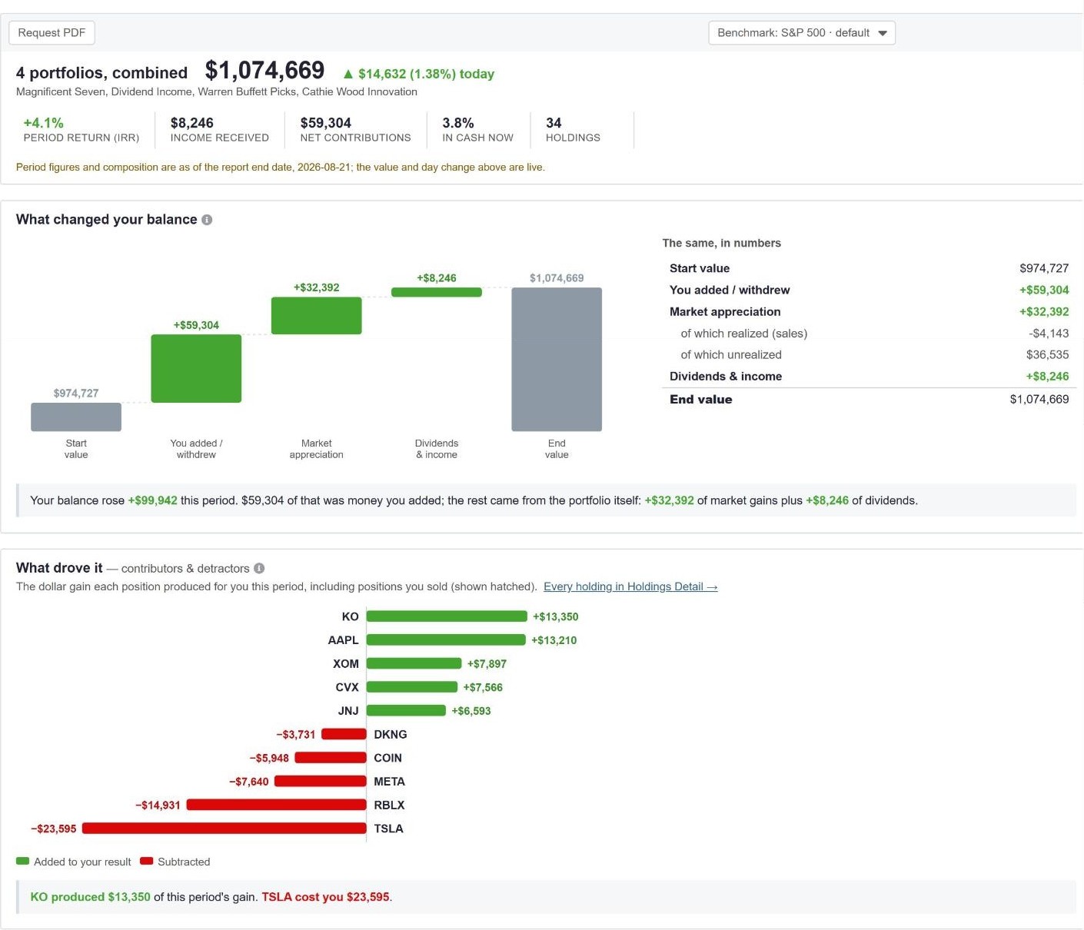
Task: Click the $1,074,669 combined total value
Action: [264, 71]
